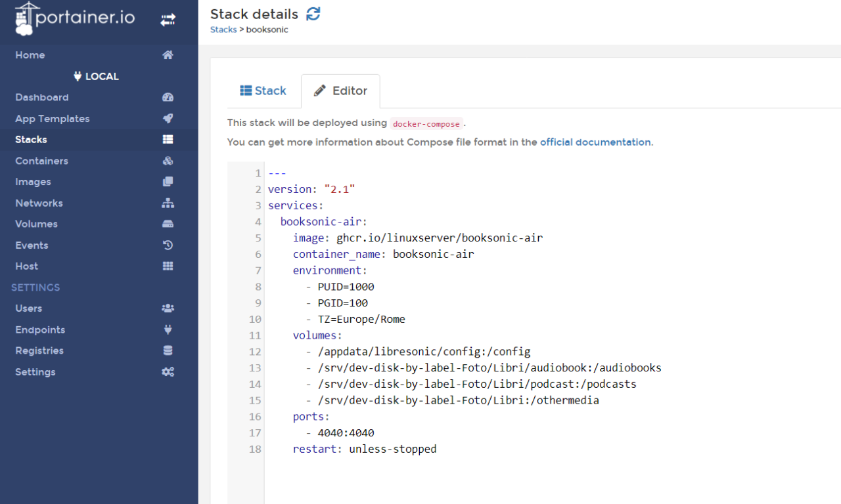Click the restart: unless-stopped line
The height and width of the screenshot is (504, 841).
pos(365,449)
